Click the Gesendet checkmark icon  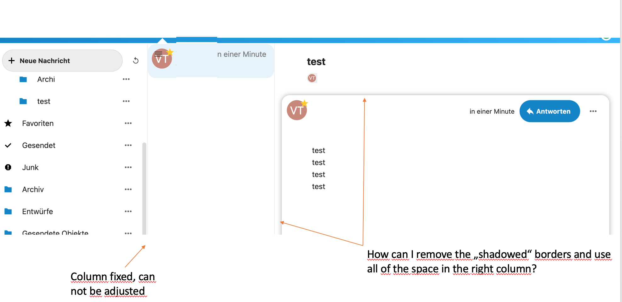click(8, 145)
